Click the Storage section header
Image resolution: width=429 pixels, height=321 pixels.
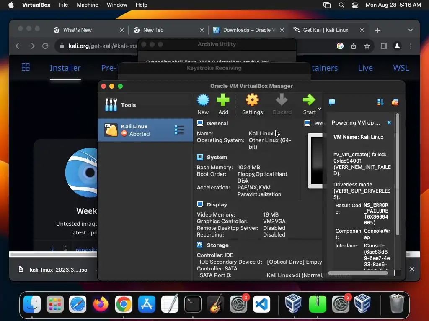click(217, 245)
